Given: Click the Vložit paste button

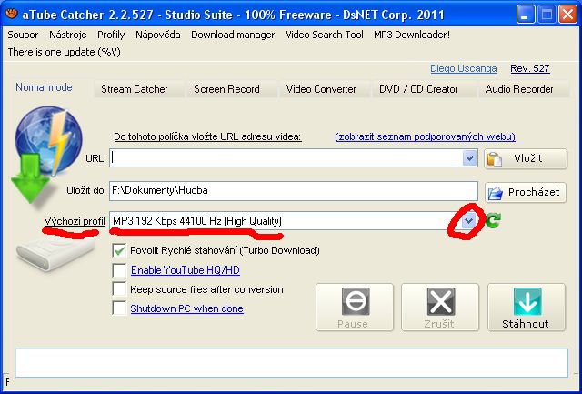Looking at the screenshot, I should point(526,159).
